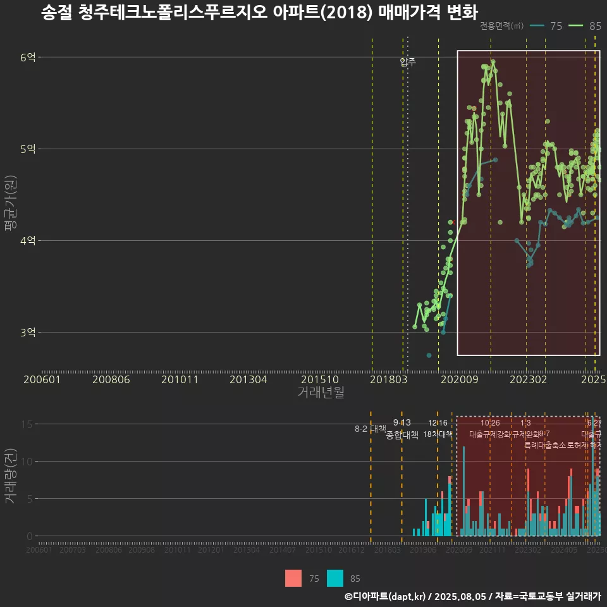Click the '8·2 대책' policy marker label

(371, 429)
